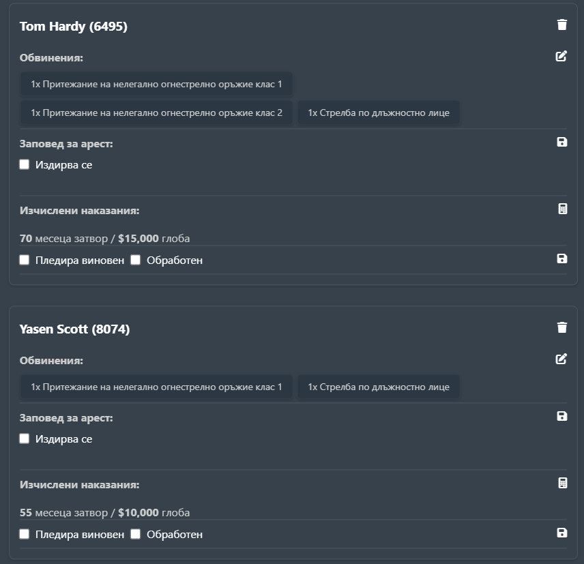
Task: Save Yasen Scott's plea and processed status
Action: pos(562,533)
